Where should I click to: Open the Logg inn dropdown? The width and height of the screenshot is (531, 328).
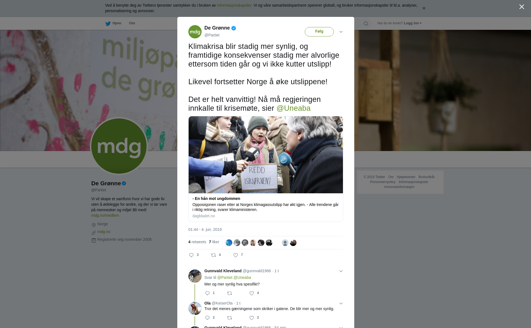[413, 23]
